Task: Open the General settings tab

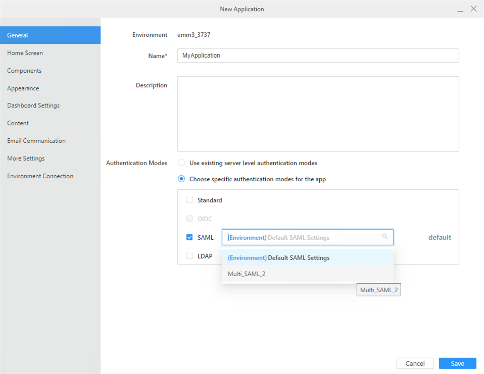Action: [x=50, y=35]
